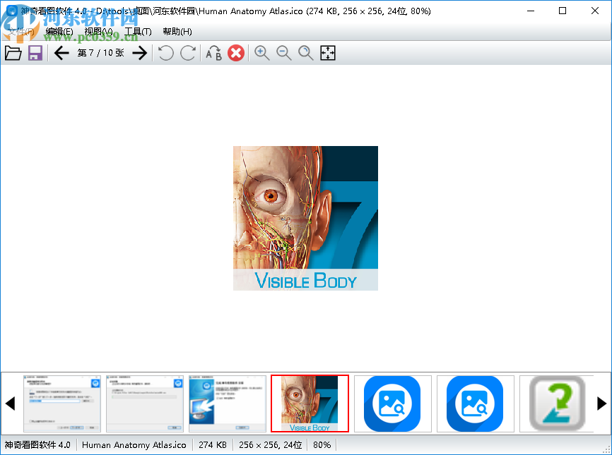This screenshot has height=455, width=612.
Task: Delete image with the red X icon
Action: coord(236,53)
